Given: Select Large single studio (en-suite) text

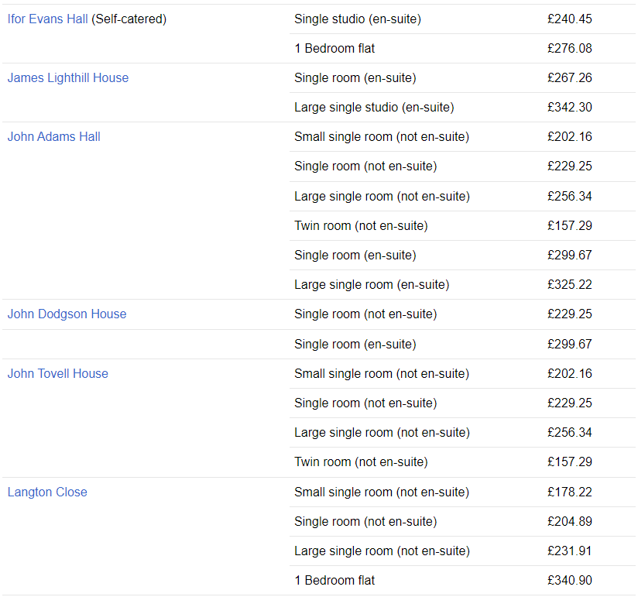Looking at the screenshot, I should point(374,108).
